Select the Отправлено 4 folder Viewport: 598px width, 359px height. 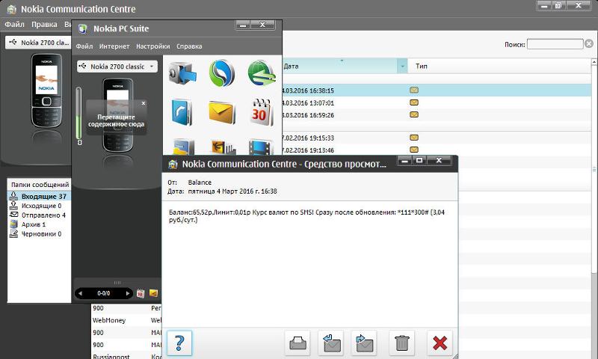point(40,215)
